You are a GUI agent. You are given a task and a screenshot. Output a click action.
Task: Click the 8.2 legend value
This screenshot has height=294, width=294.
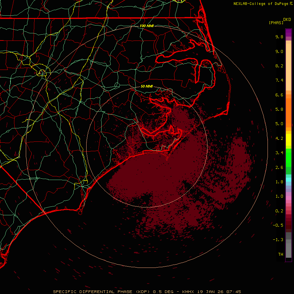pos(279,66)
